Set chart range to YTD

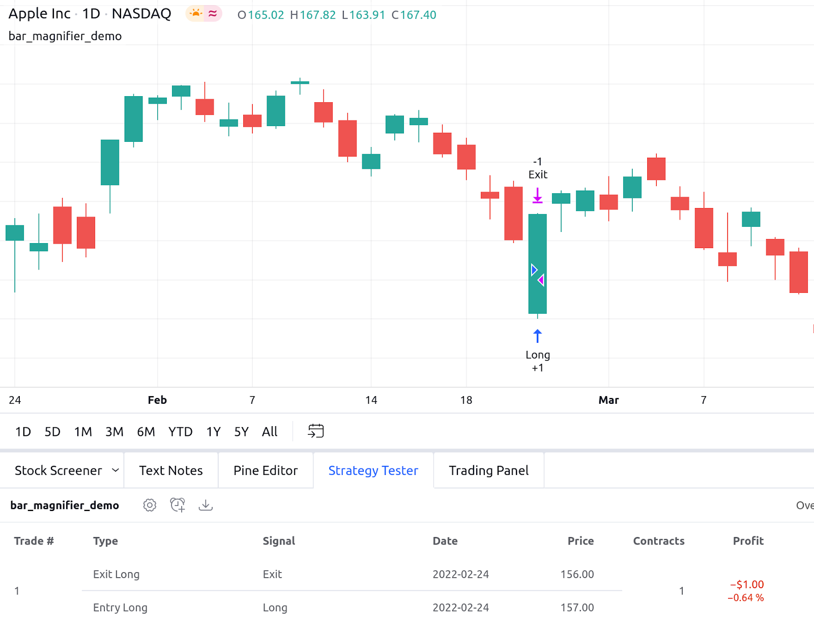(x=180, y=432)
